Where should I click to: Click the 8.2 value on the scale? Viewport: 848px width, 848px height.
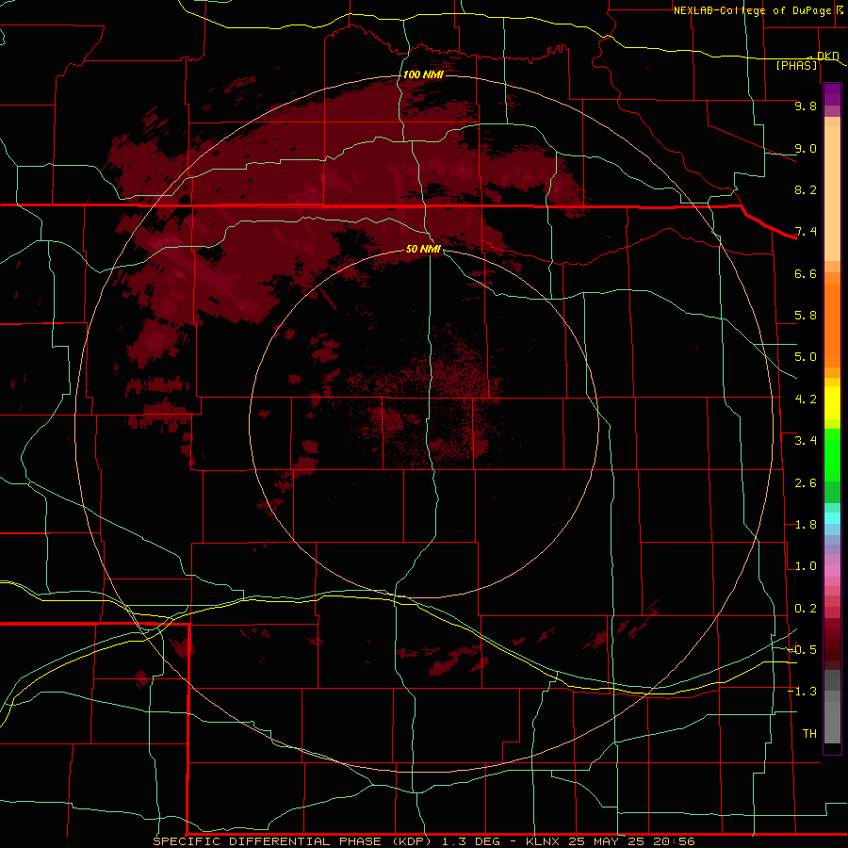click(x=806, y=189)
